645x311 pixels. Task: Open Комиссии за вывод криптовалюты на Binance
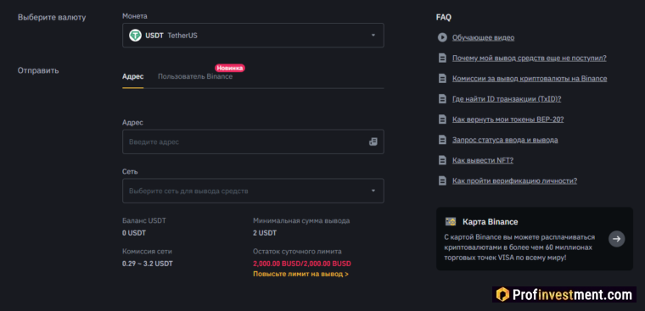coord(530,79)
